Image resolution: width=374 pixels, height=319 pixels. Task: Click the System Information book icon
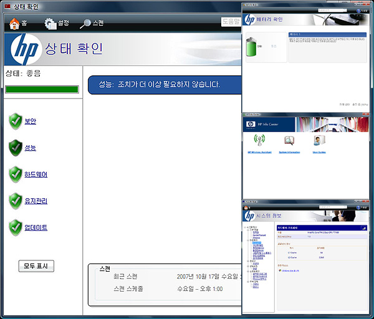(x=289, y=140)
